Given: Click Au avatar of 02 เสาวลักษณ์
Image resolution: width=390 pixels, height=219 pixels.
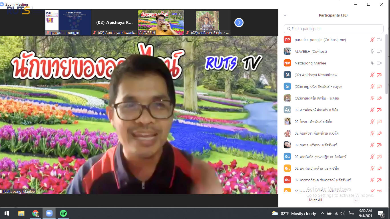Looking at the screenshot, I should [287, 110].
